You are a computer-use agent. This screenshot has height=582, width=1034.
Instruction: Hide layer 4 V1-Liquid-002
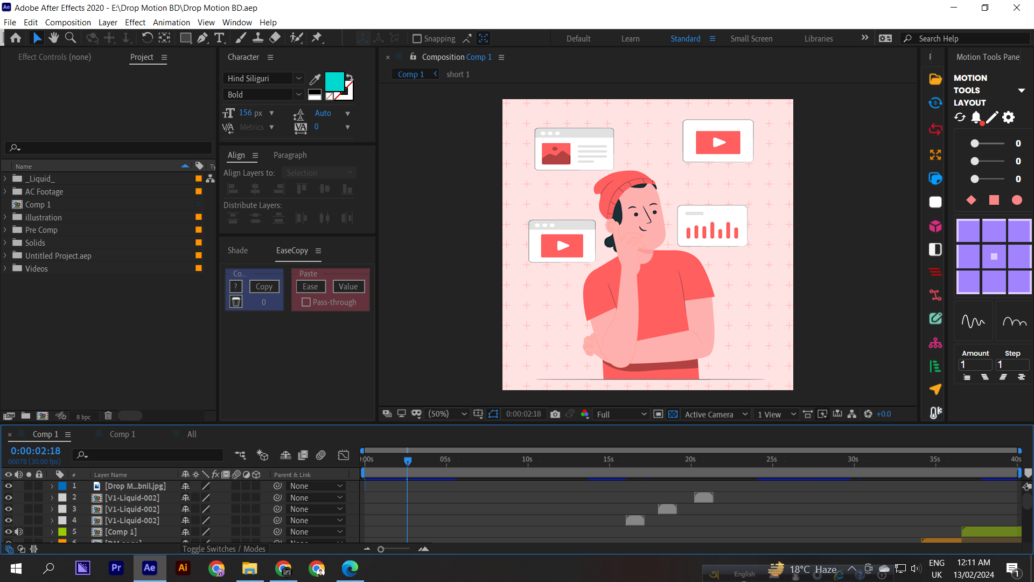click(8, 521)
